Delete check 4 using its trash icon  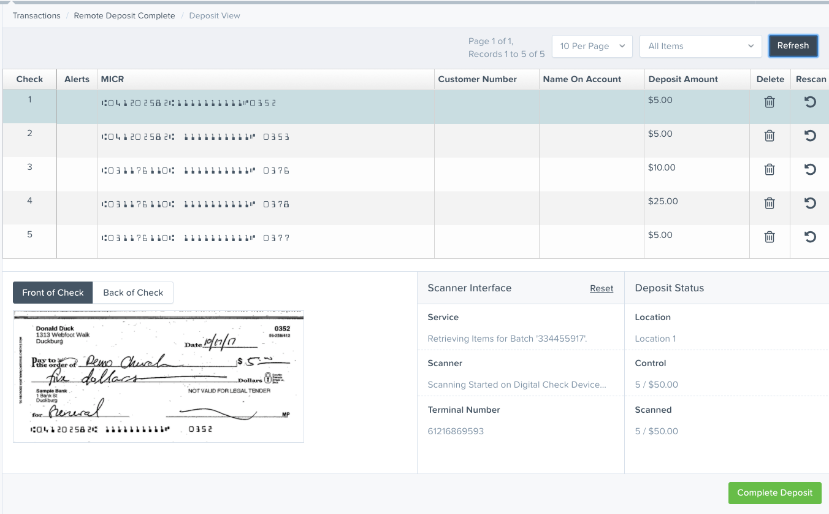(770, 203)
